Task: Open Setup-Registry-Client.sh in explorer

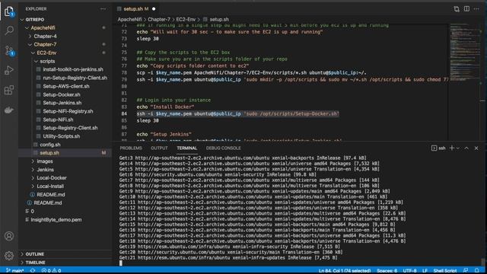Action: click(70, 128)
